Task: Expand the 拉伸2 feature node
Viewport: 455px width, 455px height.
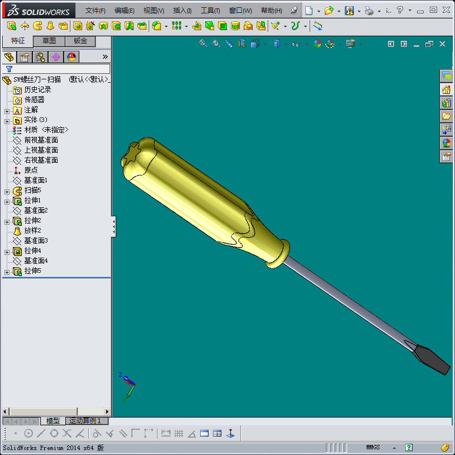Action: click(7, 222)
